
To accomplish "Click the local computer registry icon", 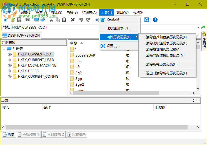I will [x=36, y=20].
